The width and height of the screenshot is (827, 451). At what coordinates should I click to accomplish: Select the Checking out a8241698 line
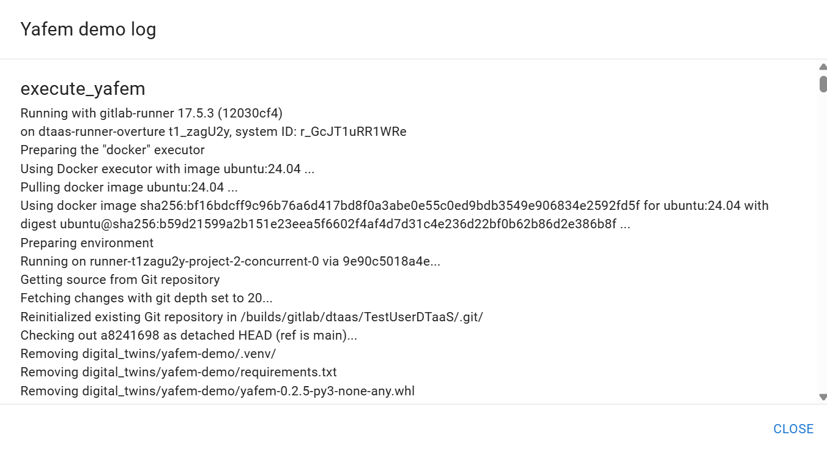coord(190,335)
